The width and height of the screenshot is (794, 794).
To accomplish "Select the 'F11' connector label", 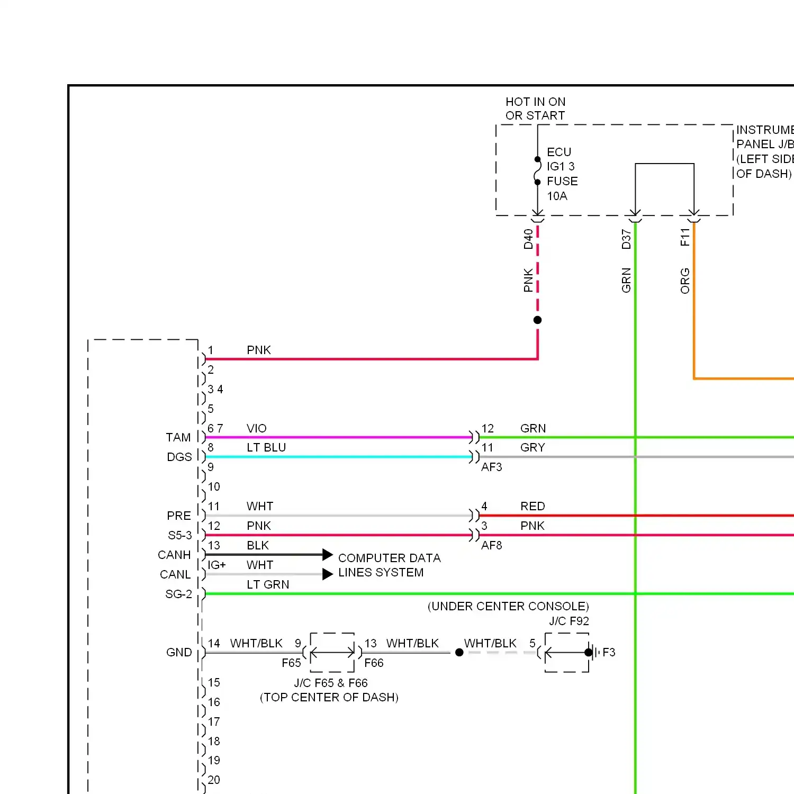I will (x=685, y=237).
